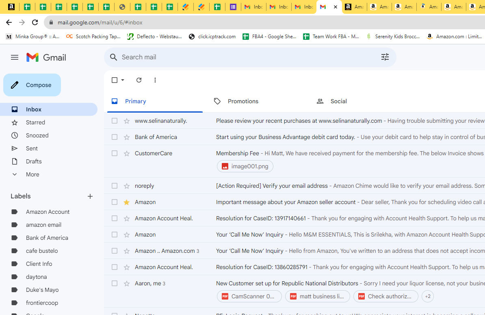Open the Your 'Call Me Now' Inquiry from Srilekha
This screenshot has width=485, height=315.
(294, 235)
